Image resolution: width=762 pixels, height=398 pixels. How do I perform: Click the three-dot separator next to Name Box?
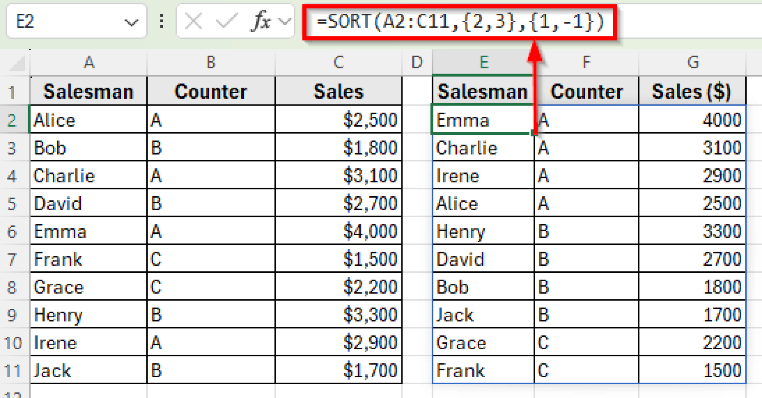(161, 21)
